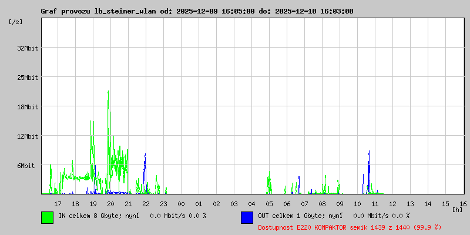Click hour label 10 on time axis
Viewport: 470px width, 235px height.
point(357,204)
